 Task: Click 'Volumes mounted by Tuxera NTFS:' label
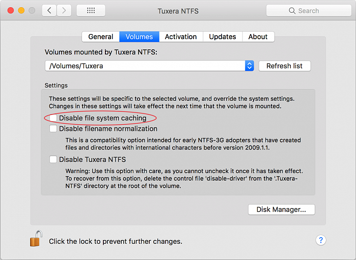coord(101,52)
